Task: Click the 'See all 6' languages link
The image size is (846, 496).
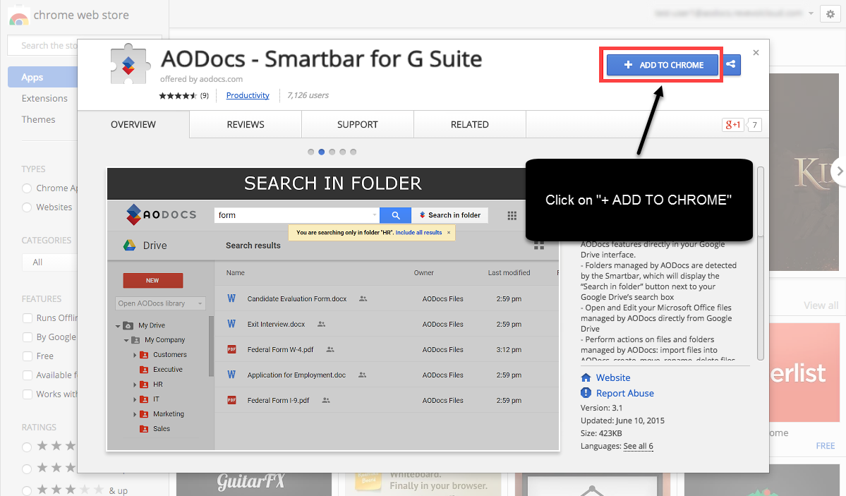Action: coord(639,446)
